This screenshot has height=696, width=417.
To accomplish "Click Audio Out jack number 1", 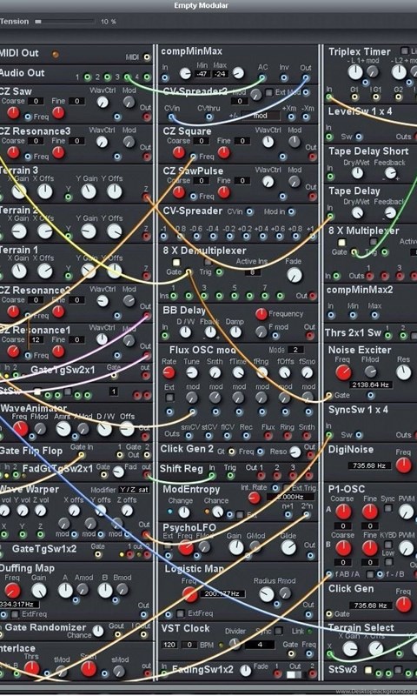I will (87, 77).
